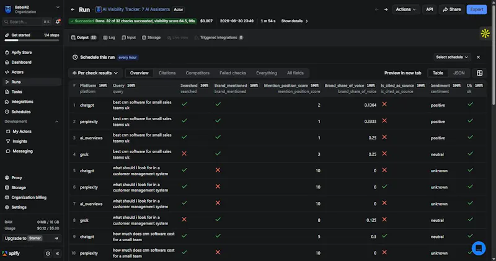Open Messaging in sidebar
The image size is (496, 261).
coord(31,151)
